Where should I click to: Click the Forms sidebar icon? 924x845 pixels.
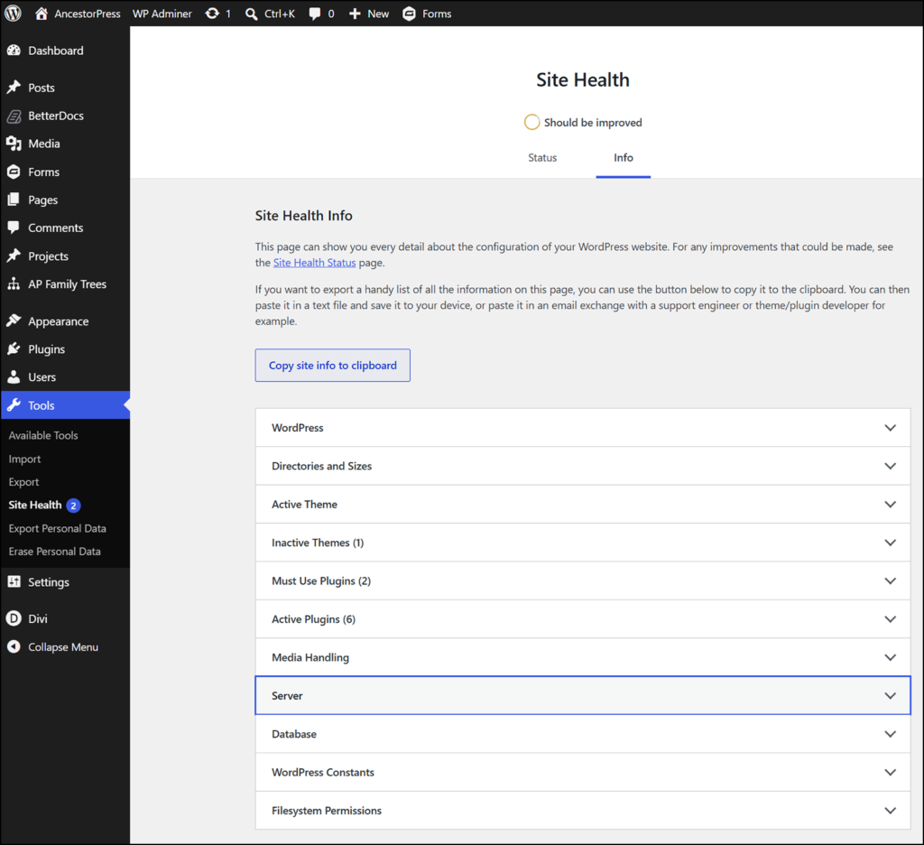[x=14, y=172]
